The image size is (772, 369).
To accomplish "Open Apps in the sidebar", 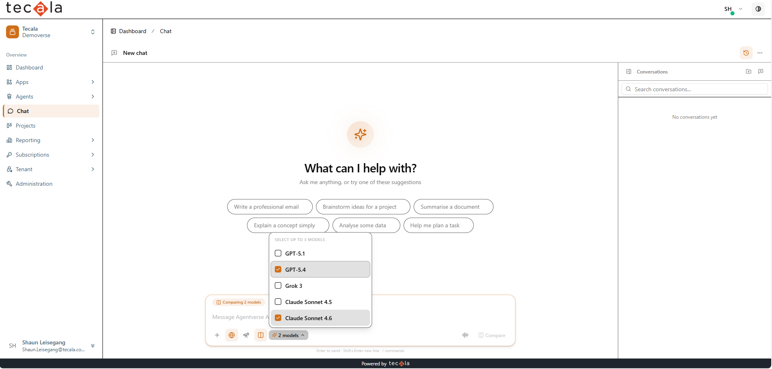I will click(x=51, y=82).
